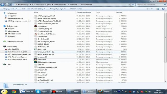Select the crashrpt_lang.ini file icon
This screenshot has height=94, width=167.
35,29
